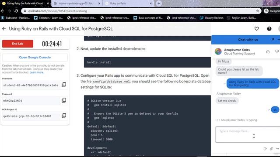
Task: Reload the current page
Action: pyautogui.click(x=16, y=11)
